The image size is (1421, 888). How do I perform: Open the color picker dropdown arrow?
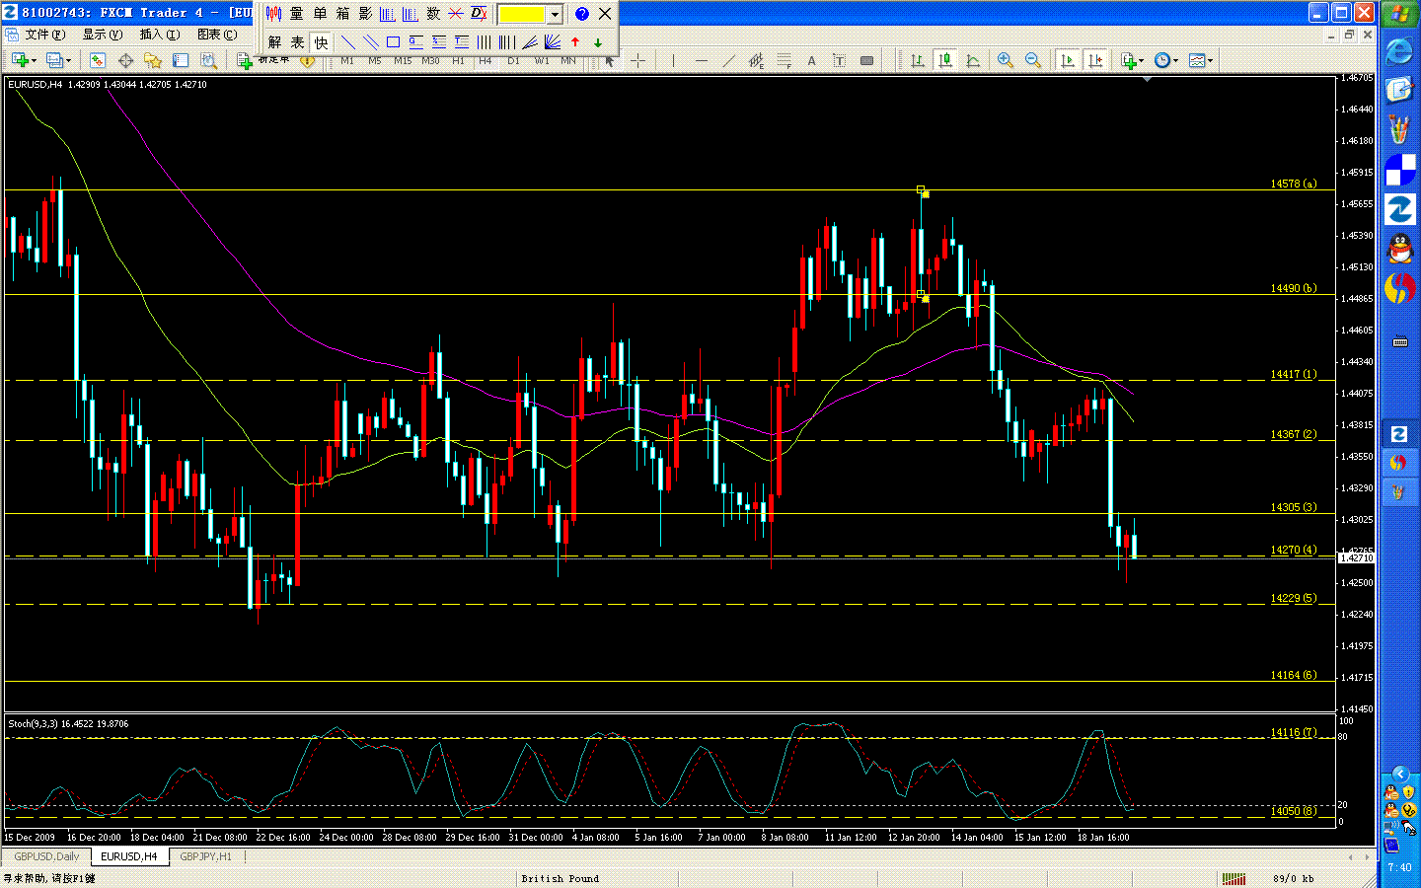pyautogui.click(x=555, y=14)
